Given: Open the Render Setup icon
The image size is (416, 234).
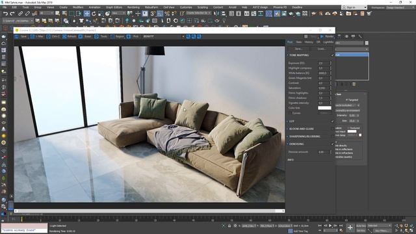Looking at the screenshot, I should (x=277, y=14).
